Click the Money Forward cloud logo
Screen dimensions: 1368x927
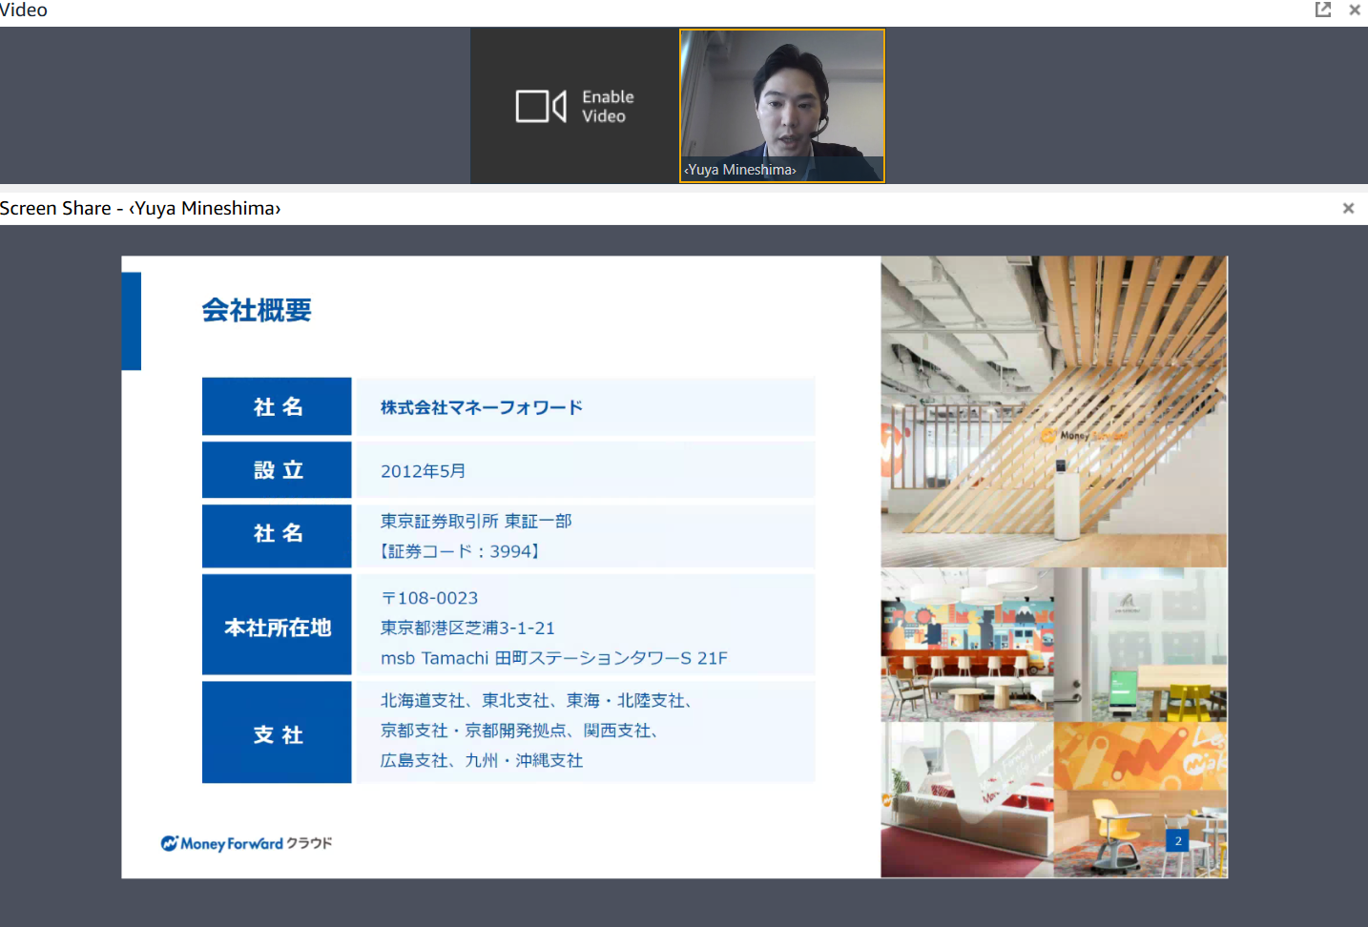[246, 843]
